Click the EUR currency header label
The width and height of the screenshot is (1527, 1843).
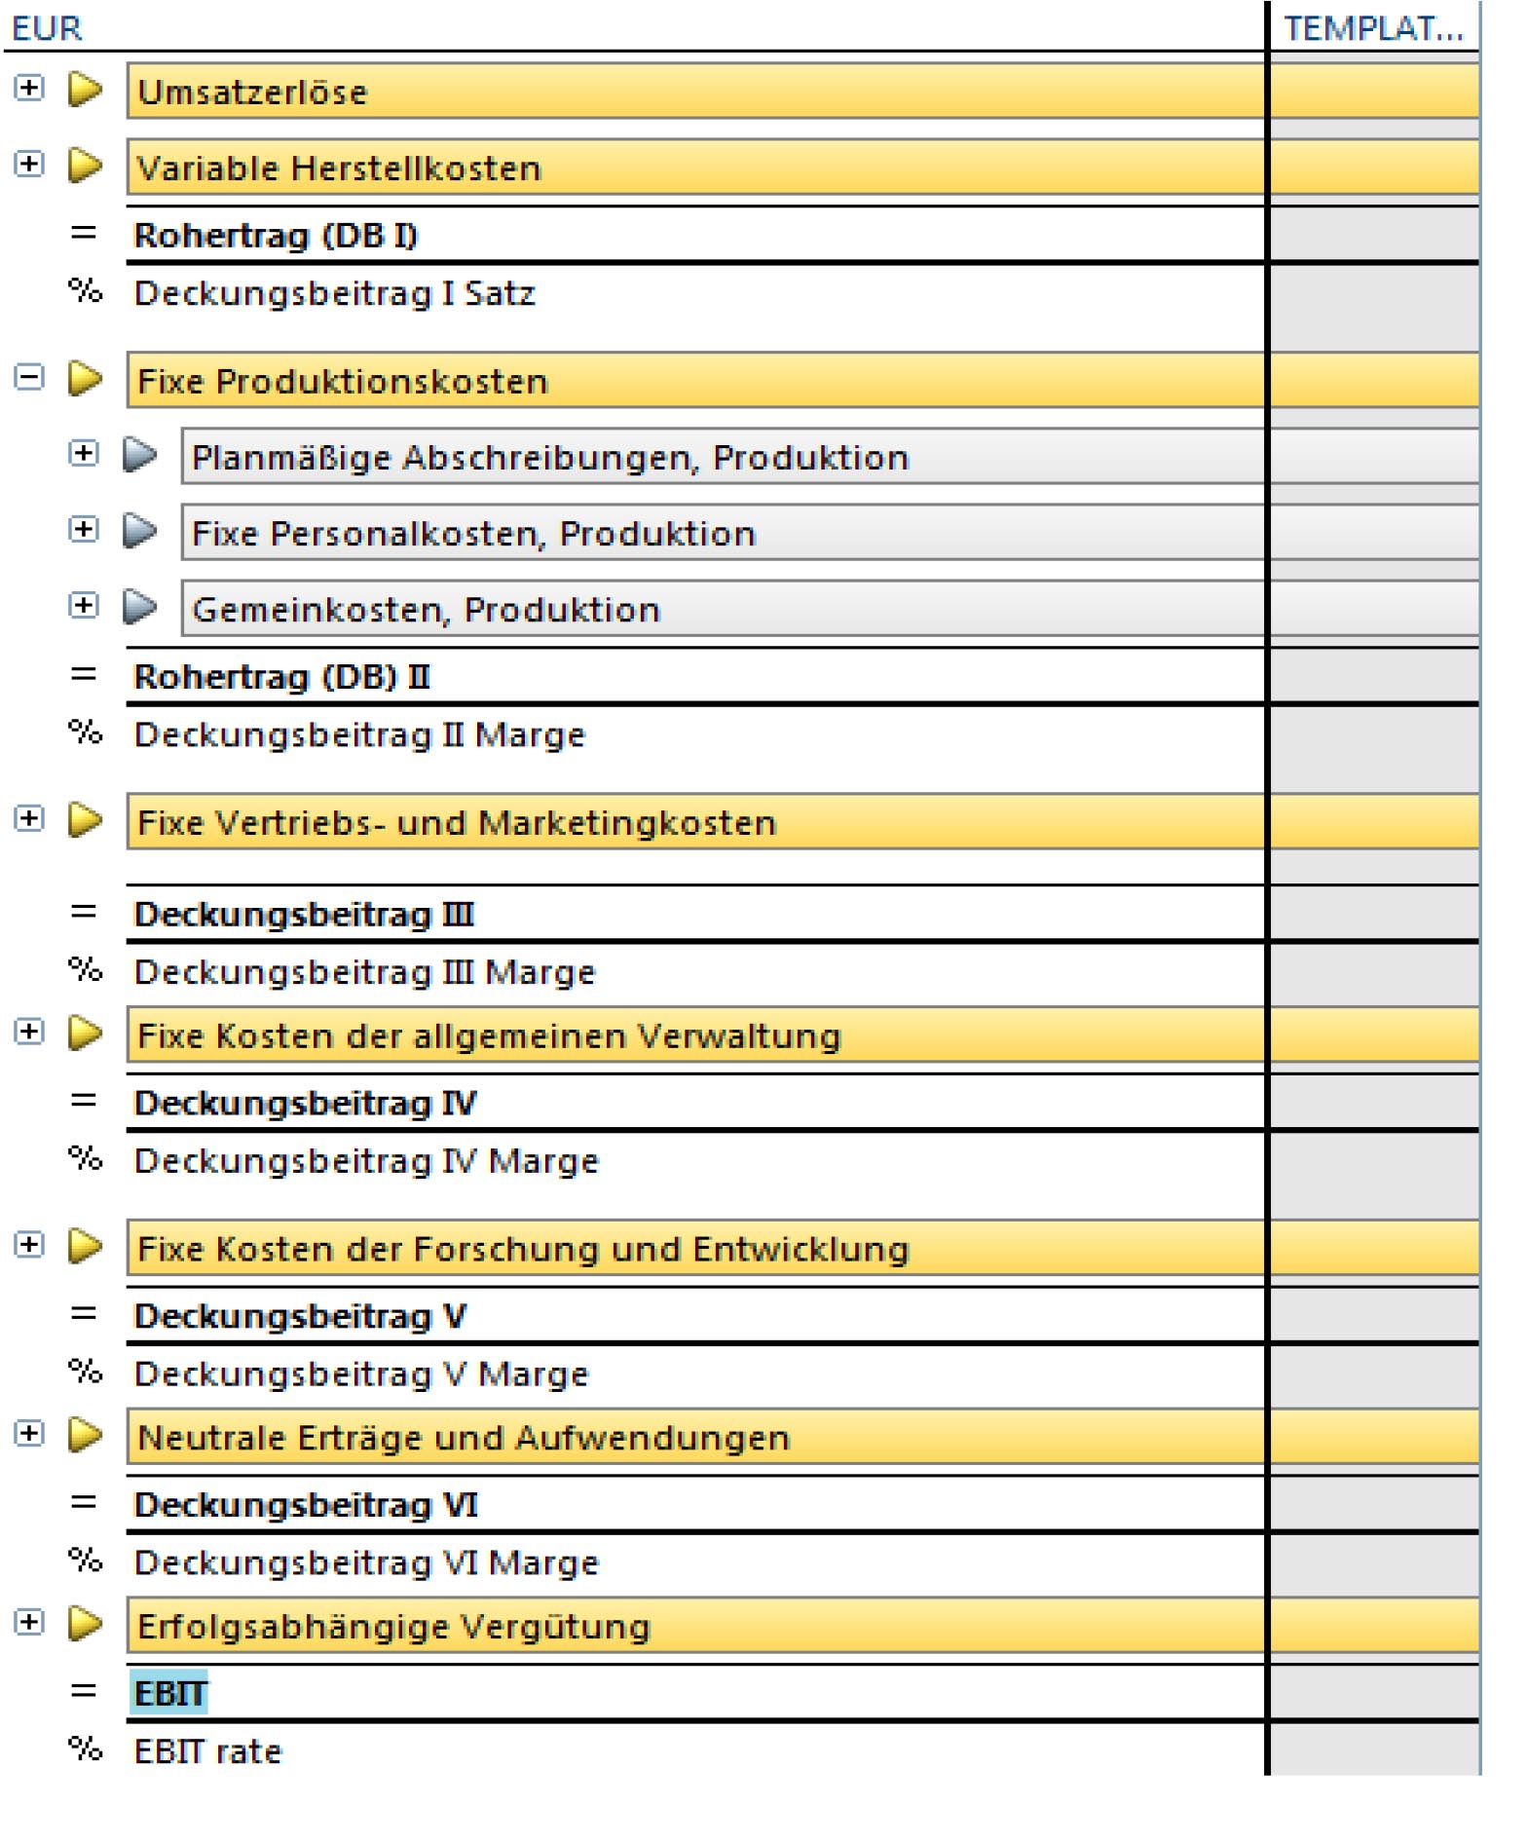pyautogui.click(x=47, y=28)
